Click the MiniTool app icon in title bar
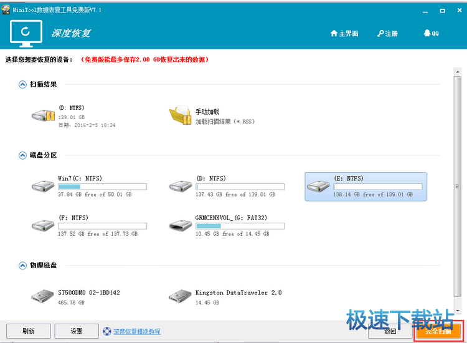The height and width of the screenshot is (343, 467). coord(6,10)
